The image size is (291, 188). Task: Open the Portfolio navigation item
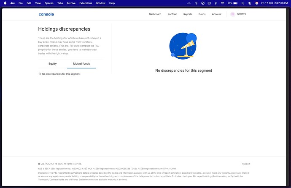pyautogui.click(x=172, y=14)
